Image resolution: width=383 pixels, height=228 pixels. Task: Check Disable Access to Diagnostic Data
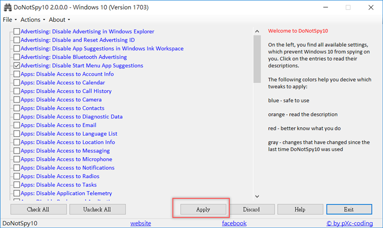[x=17, y=117]
